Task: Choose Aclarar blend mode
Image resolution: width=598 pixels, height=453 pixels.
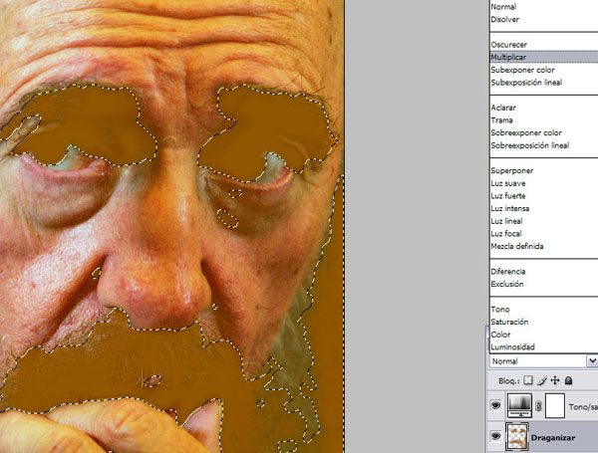Action: coord(543,108)
